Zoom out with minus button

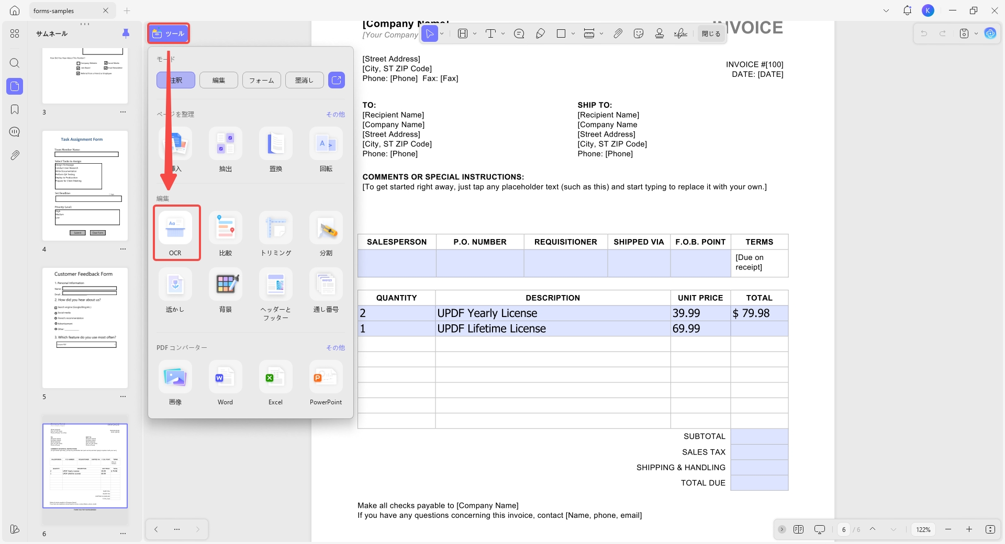pyautogui.click(x=948, y=529)
